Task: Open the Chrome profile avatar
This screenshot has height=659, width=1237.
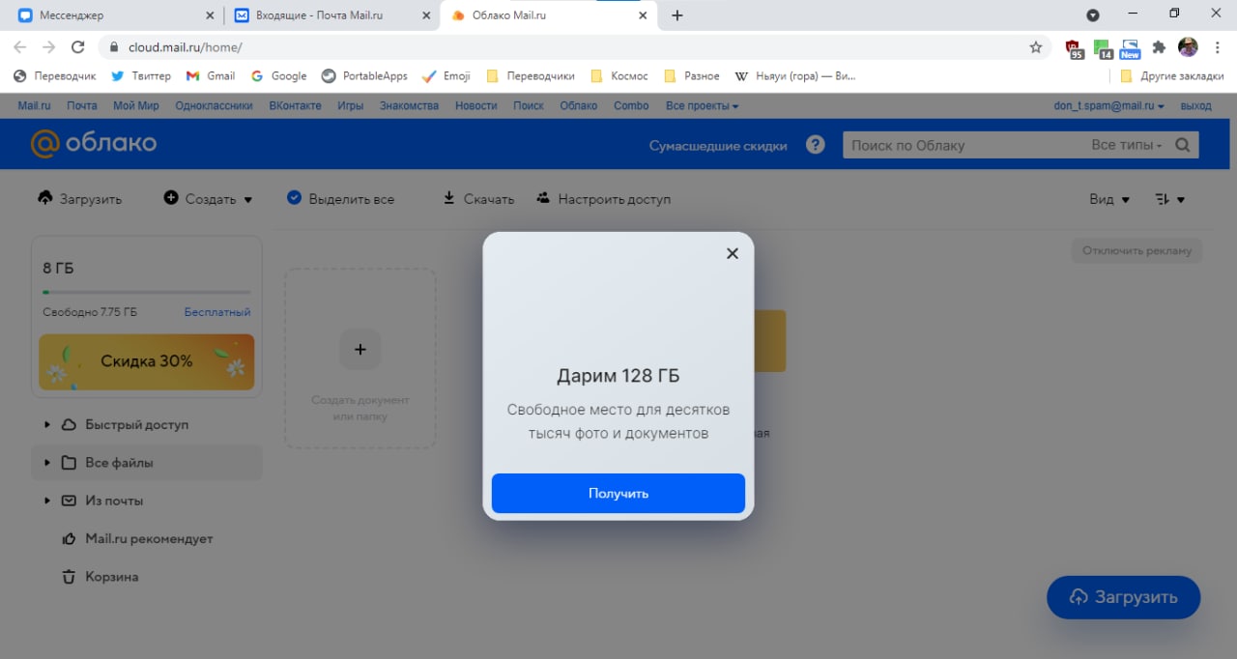Action: point(1188,46)
